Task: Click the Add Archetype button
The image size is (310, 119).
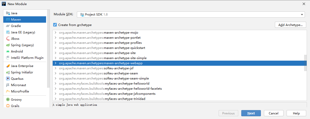Action: [290, 25]
